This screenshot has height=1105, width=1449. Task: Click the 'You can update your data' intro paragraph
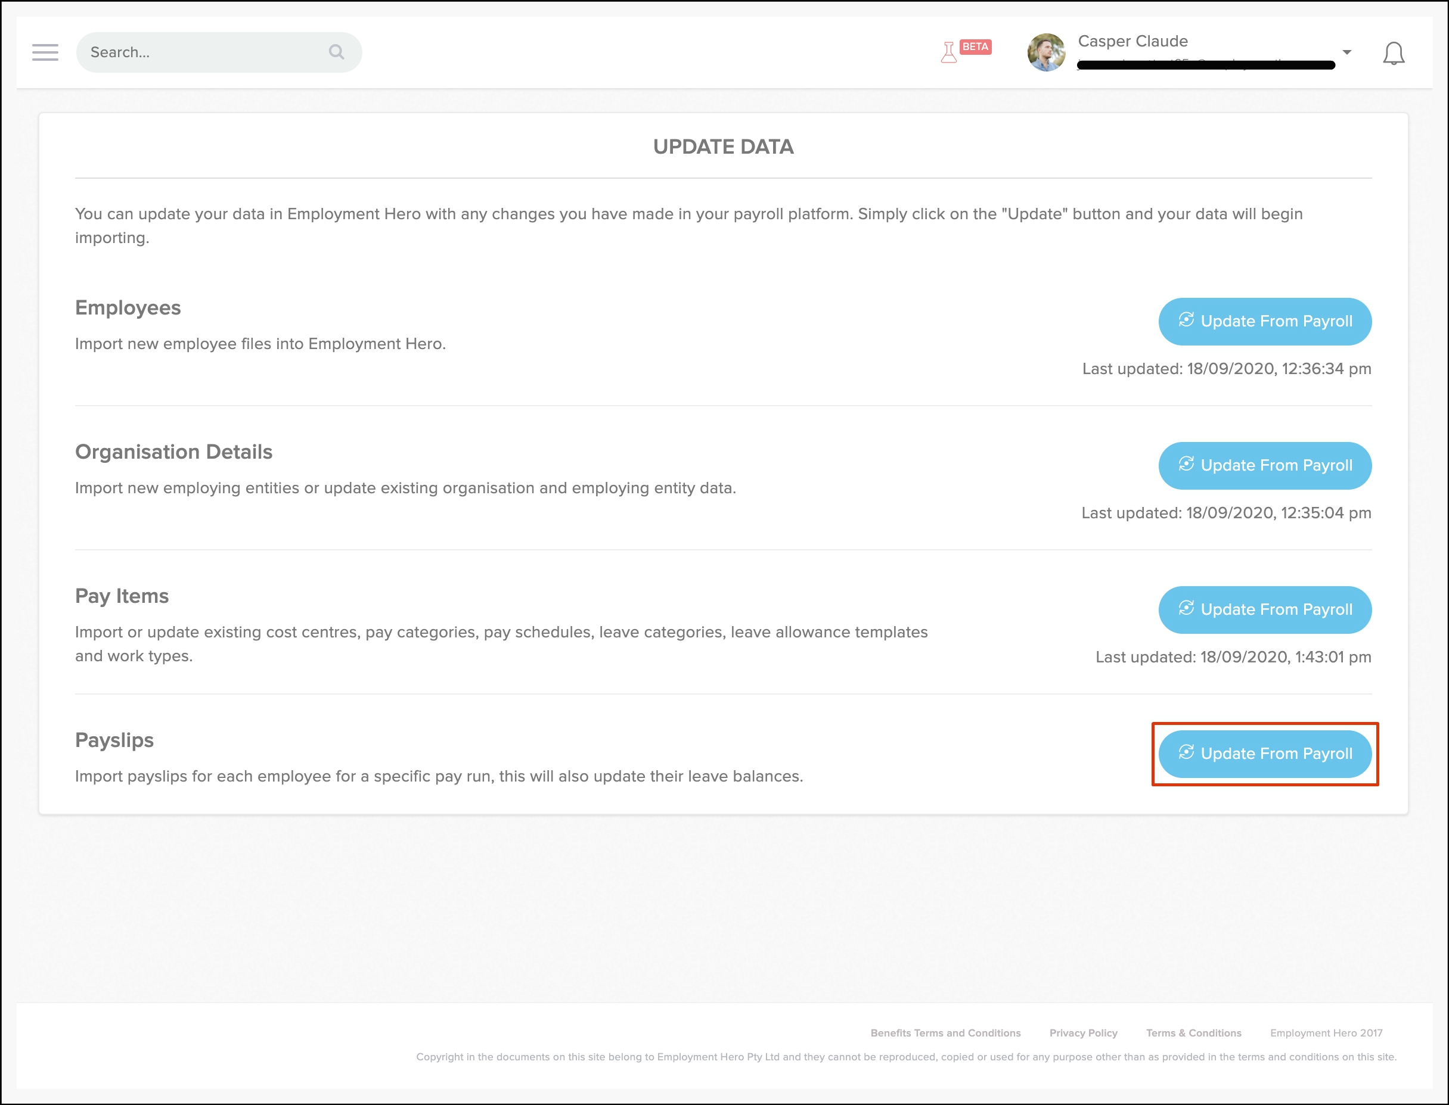click(x=689, y=226)
